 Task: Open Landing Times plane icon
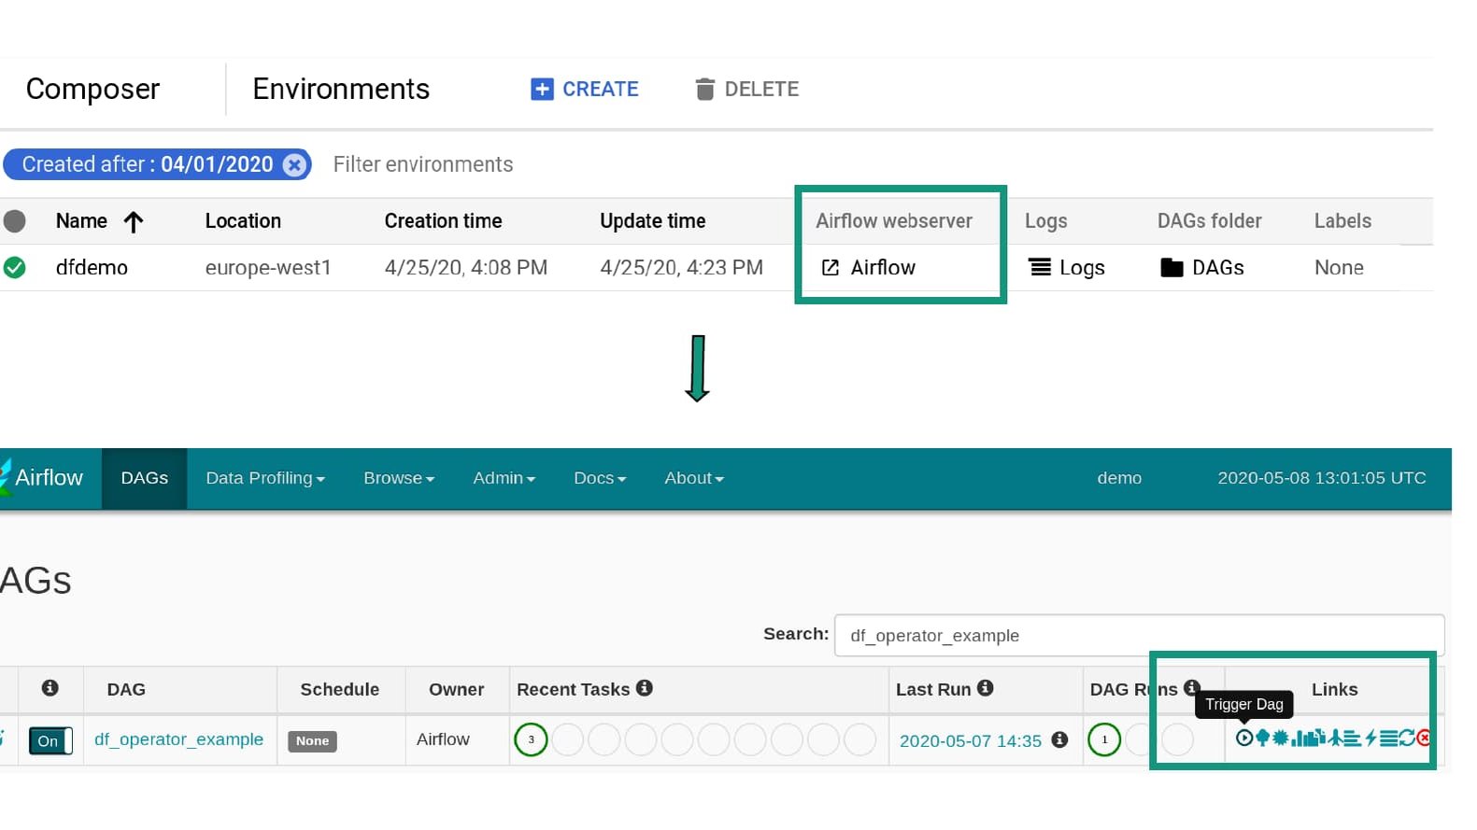(1335, 738)
